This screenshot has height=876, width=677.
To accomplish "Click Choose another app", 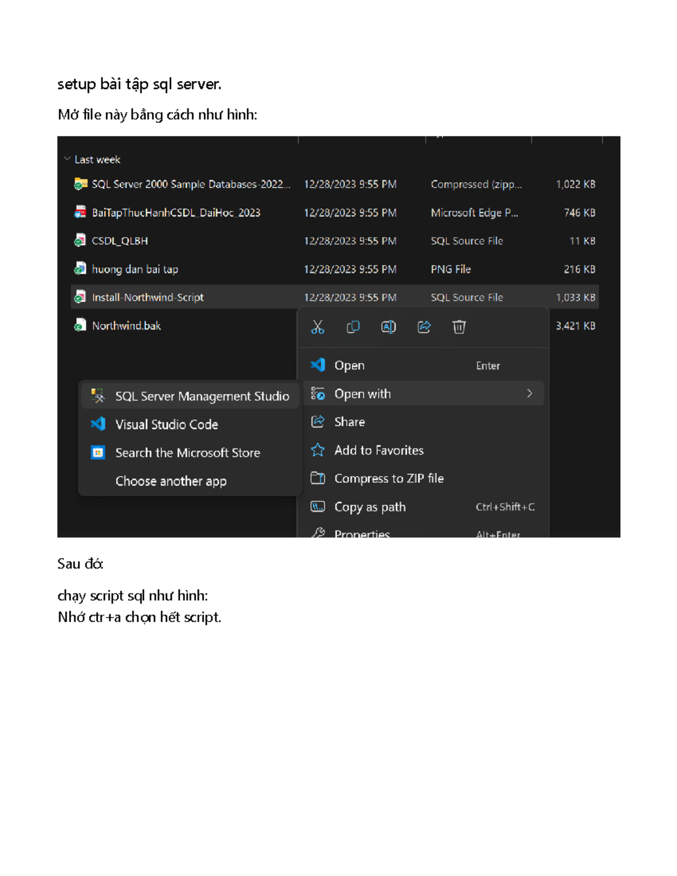I will coord(172,481).
